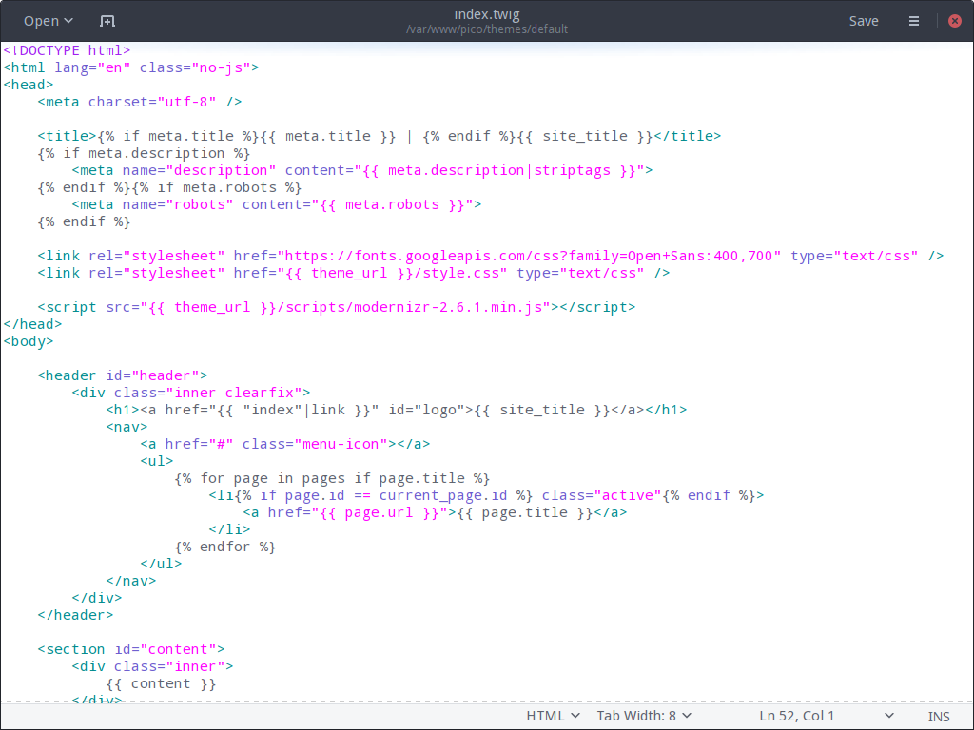Viewport: 974px width, 730px height.
Task: Click the closing </nav> tag
Action: [x=131, y=581]
